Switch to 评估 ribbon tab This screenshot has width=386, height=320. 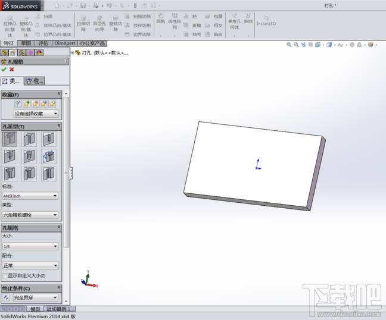[43, 43]
